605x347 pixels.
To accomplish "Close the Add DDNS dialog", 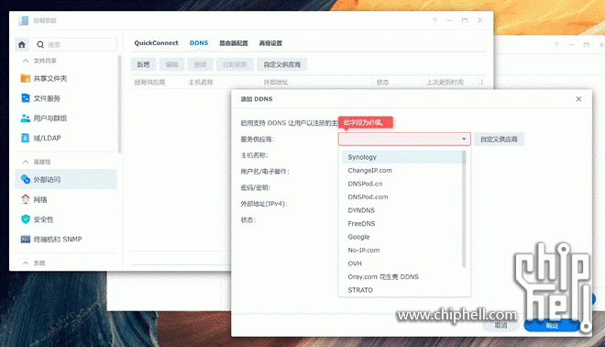I will click(578, 99).
